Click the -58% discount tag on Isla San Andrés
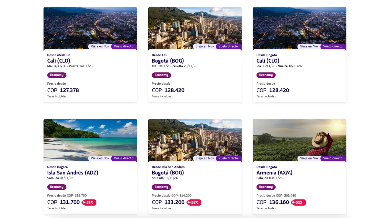 pos(89,203)
